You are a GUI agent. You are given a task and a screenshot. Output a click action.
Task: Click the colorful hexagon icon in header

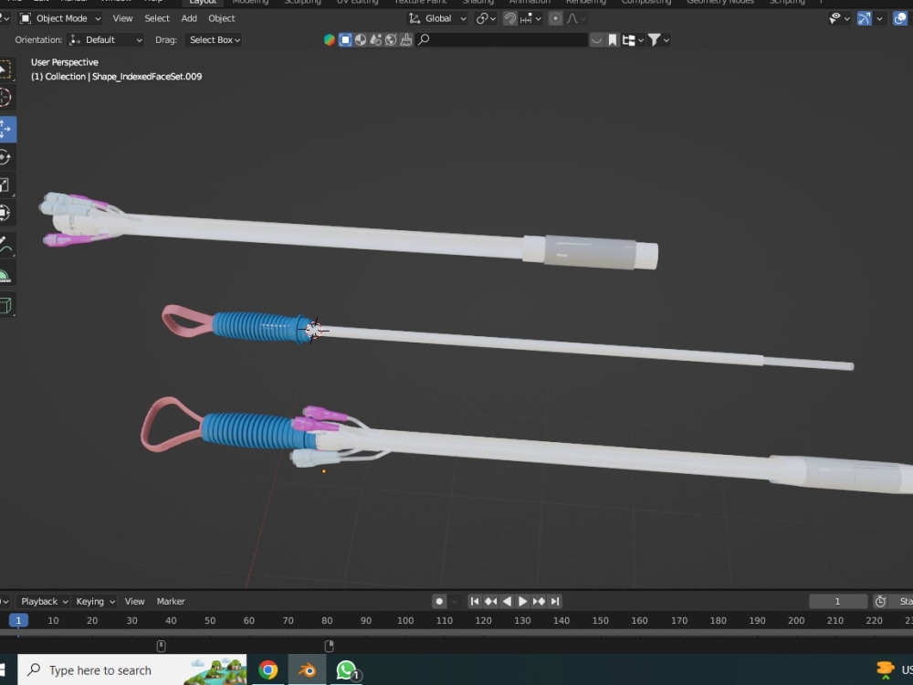coord(330,39)
